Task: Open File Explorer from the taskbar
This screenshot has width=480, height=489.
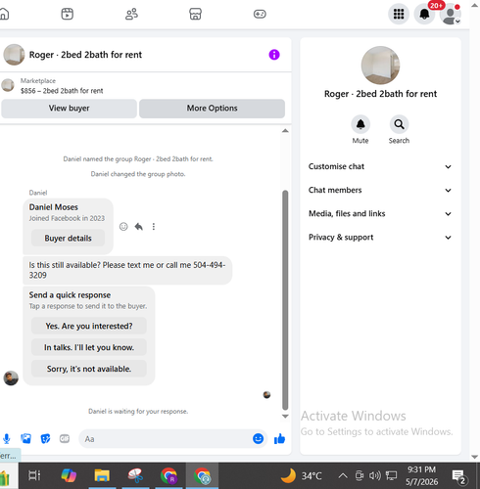Action: [102, 475]
